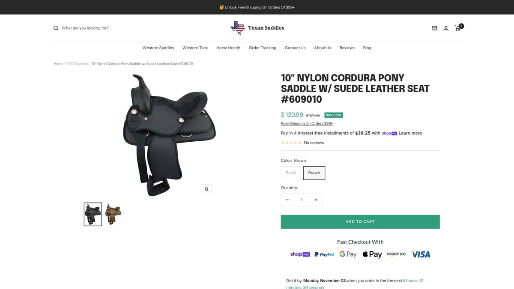This screenshot has height=289, width=514.
Task: Click the Add to Cart button
Action: (x=360, y=221)
